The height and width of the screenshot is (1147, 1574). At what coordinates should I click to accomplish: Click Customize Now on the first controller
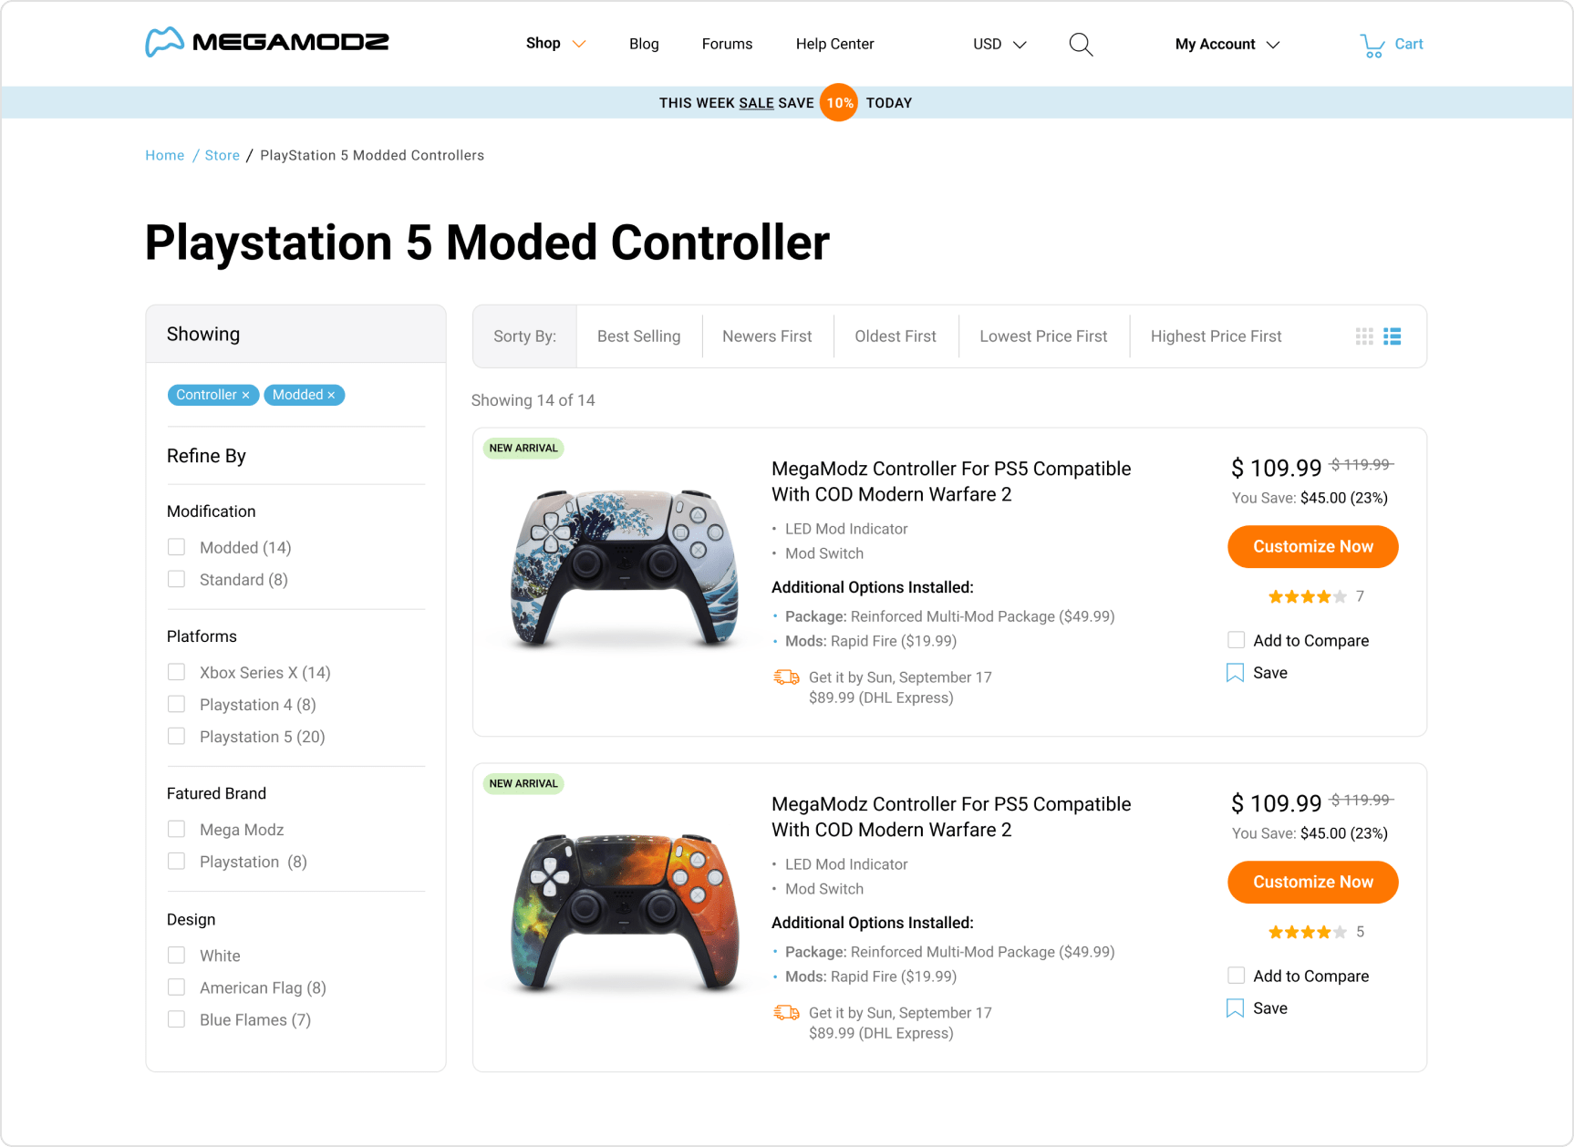[x=1312, y=547]
